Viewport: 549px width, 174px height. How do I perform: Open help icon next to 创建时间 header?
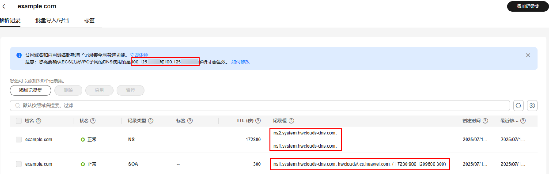(485, 121)
